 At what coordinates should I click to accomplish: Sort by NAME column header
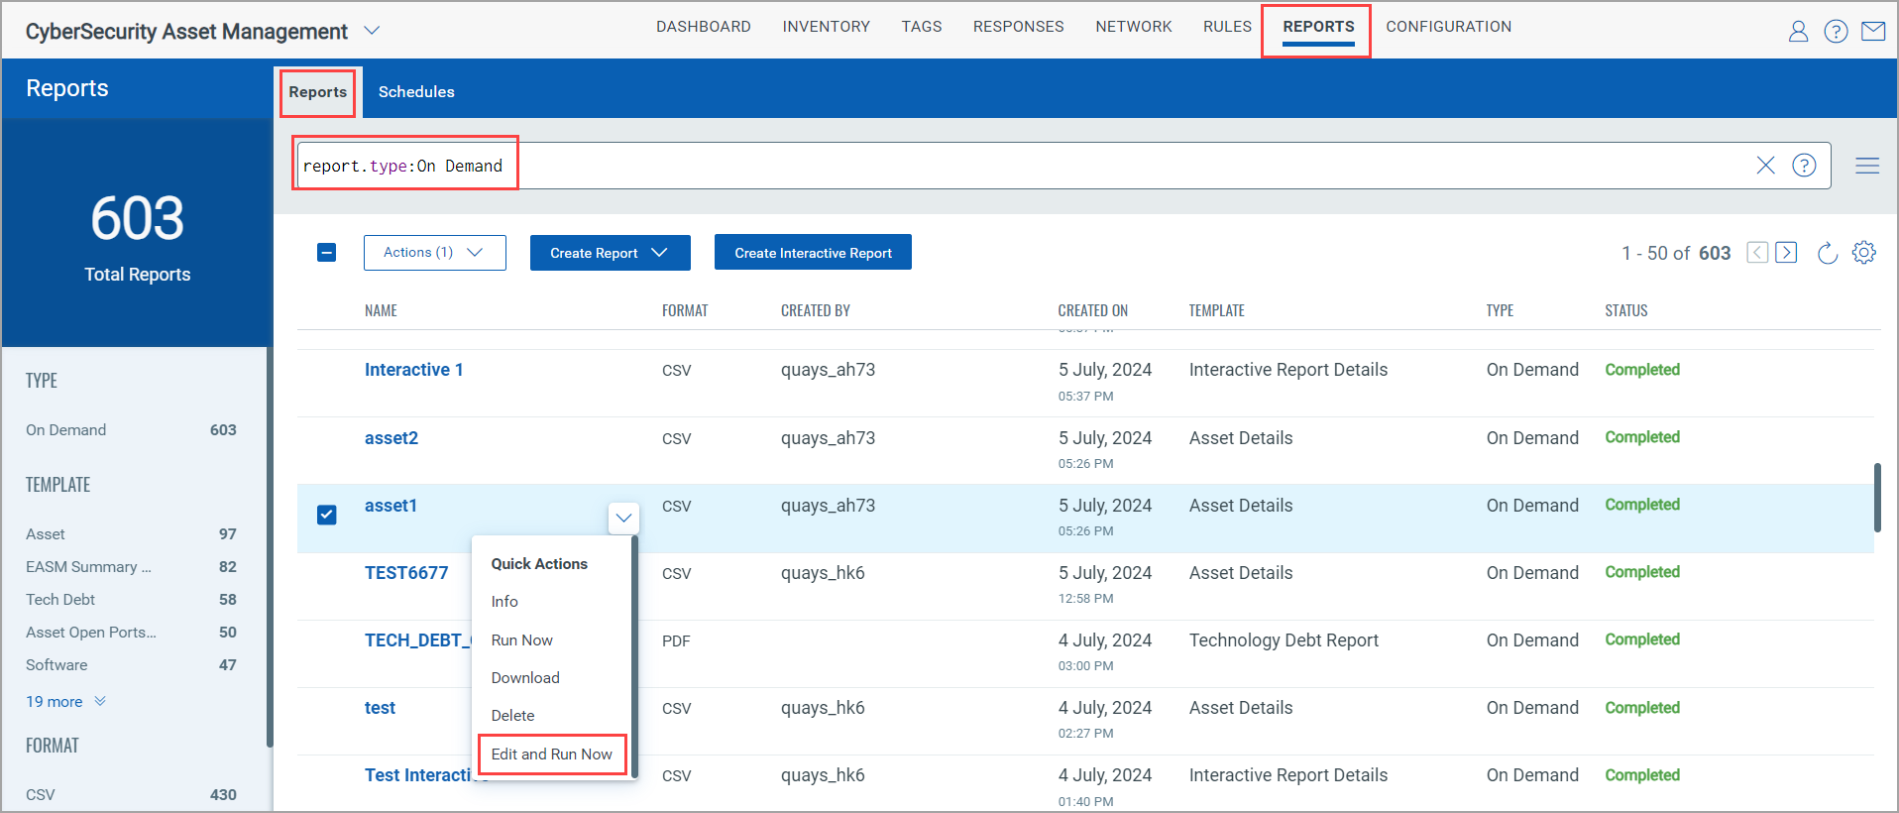381,311
